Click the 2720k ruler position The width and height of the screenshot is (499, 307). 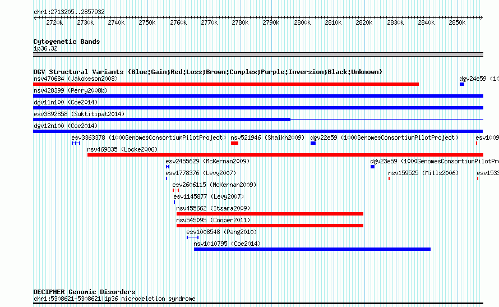(54, 22)
